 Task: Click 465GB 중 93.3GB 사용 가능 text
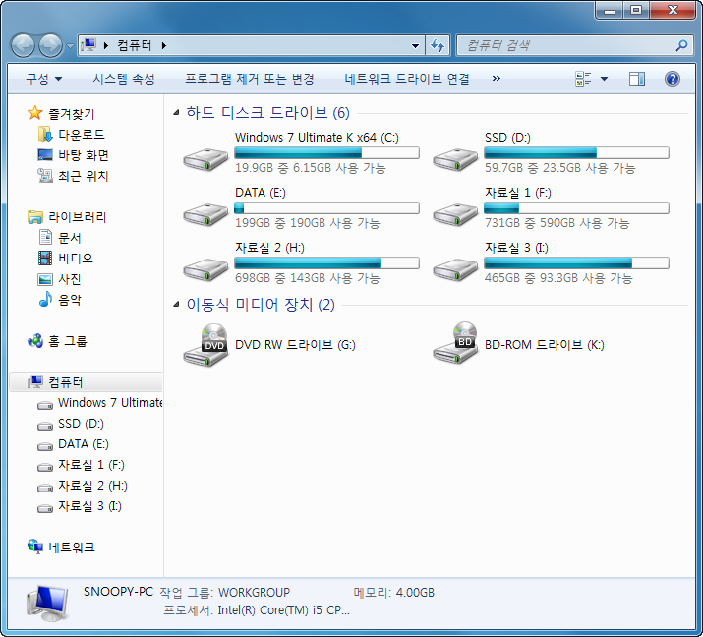558,278
